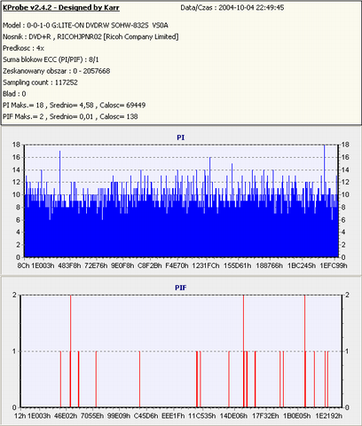Click the PIF chart title
The width and height of the screenshot is (362, 426).
point(181,288)
